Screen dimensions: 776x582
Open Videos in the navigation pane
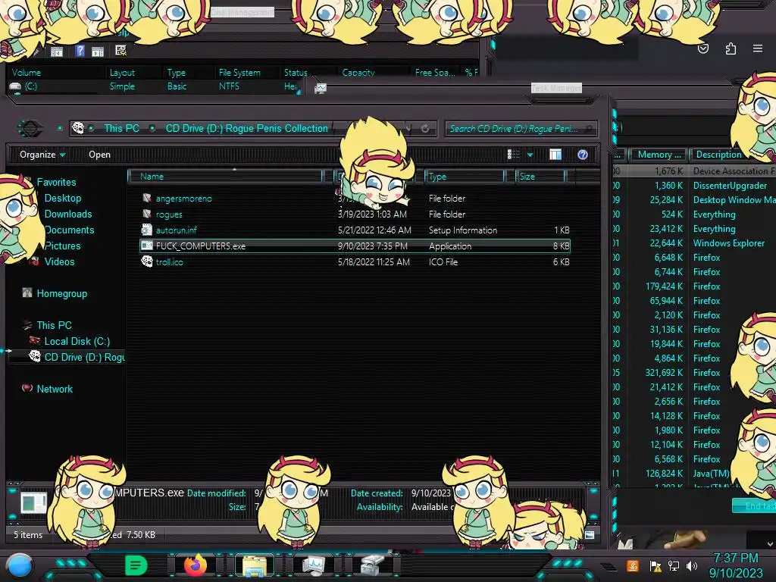click(59, 261)
